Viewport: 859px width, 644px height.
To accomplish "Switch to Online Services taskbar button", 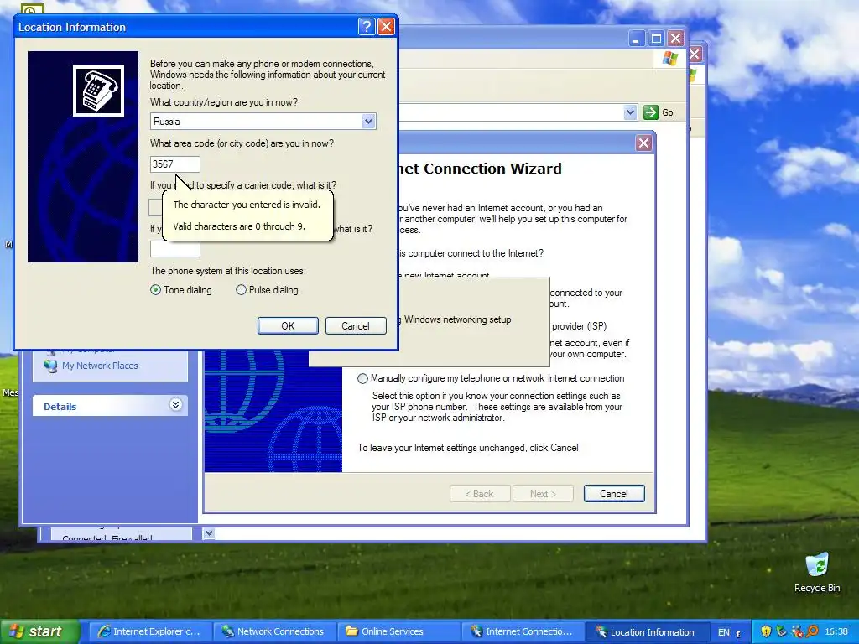I will click(x=397, y=631).
